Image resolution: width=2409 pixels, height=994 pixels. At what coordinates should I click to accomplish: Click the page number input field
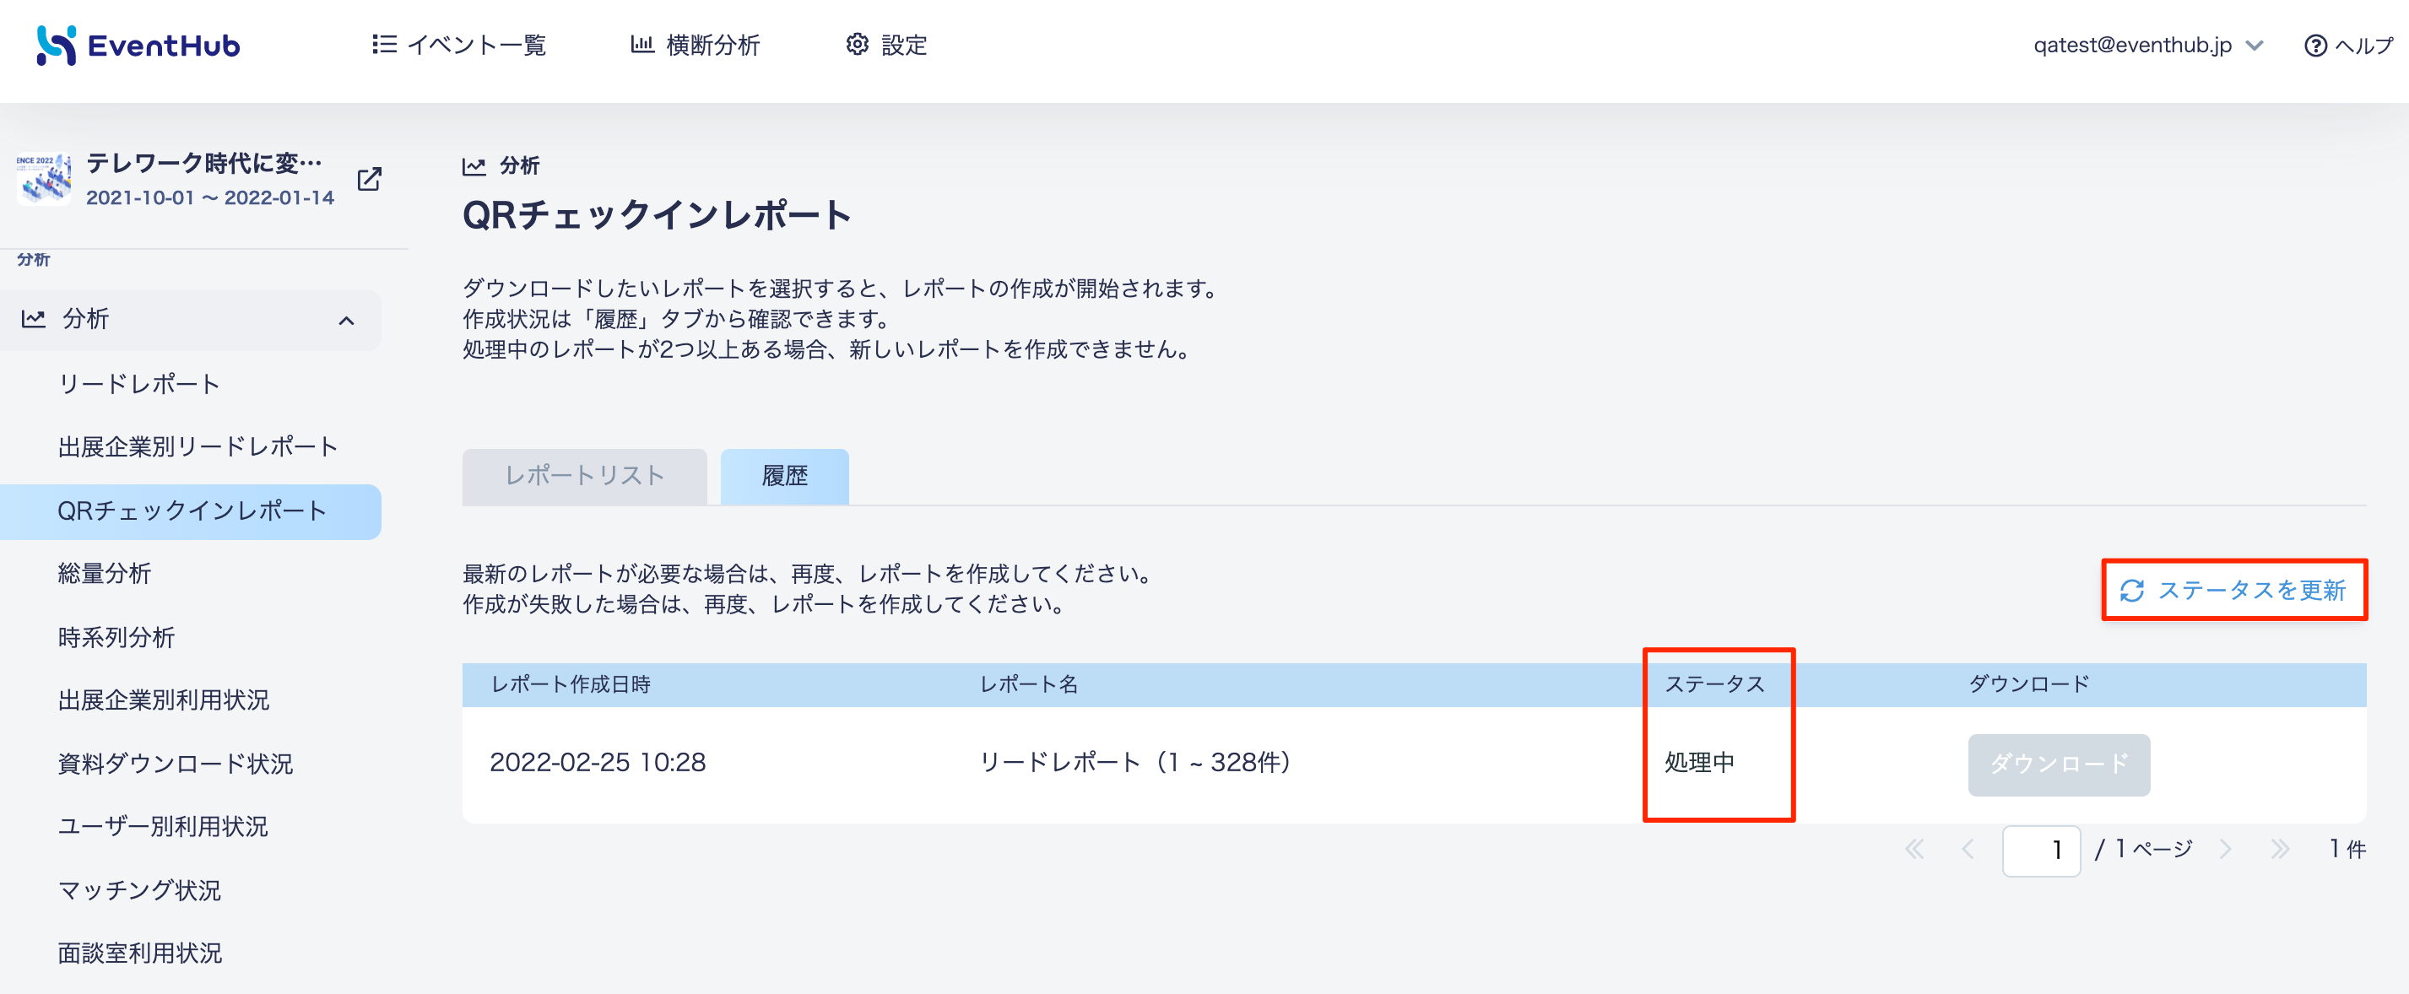2040,850
